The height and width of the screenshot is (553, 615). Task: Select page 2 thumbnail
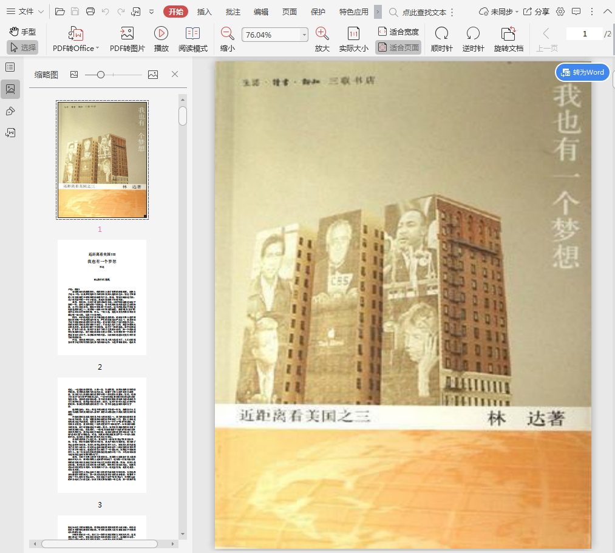(102, 297)
